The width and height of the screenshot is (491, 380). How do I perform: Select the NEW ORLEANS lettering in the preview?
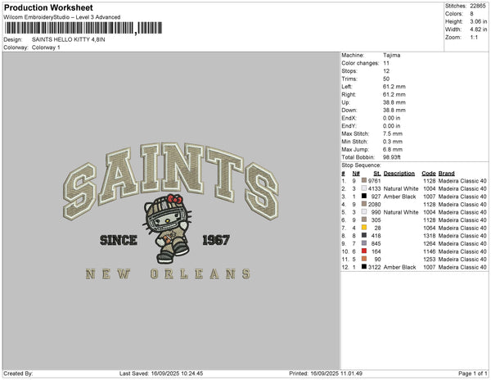pyautogui.click(x=168, y=274)
